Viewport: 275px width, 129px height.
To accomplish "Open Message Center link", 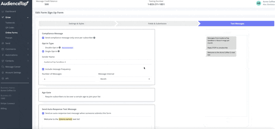I will (13, 67).
